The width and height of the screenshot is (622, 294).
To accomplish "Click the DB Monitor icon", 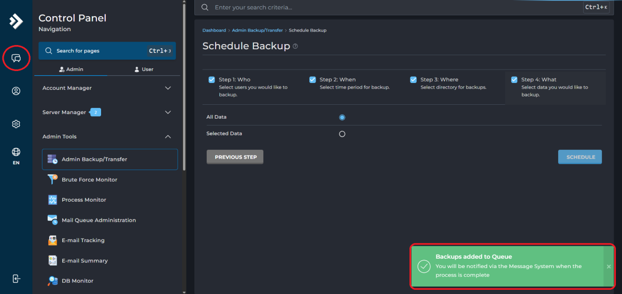I will pyautogui.click(x=52, y=281).
